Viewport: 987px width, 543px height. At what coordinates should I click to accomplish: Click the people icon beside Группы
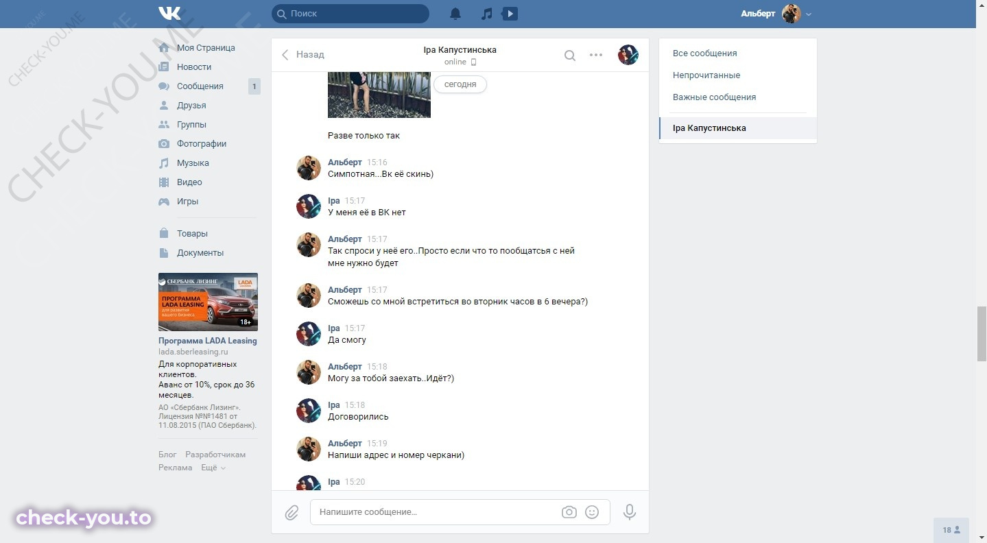coord(164,125)
